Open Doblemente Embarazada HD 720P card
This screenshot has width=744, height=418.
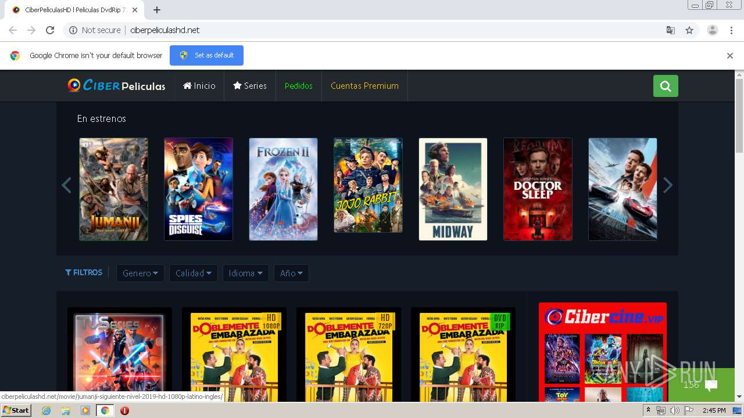[349, 354]
